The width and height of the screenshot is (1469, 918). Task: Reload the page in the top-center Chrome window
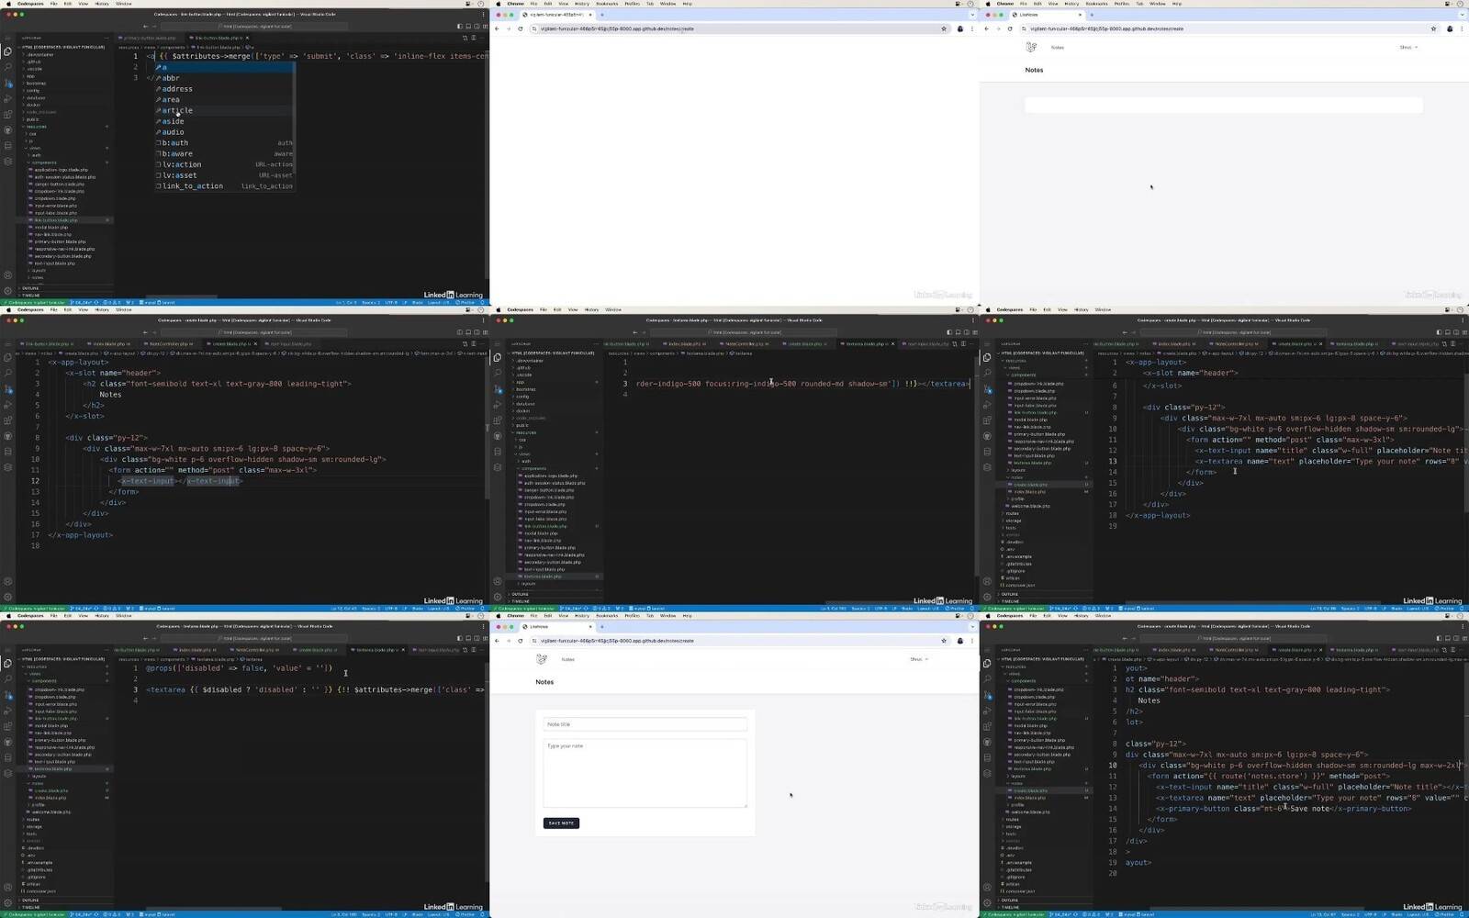(x=520, y=28)
